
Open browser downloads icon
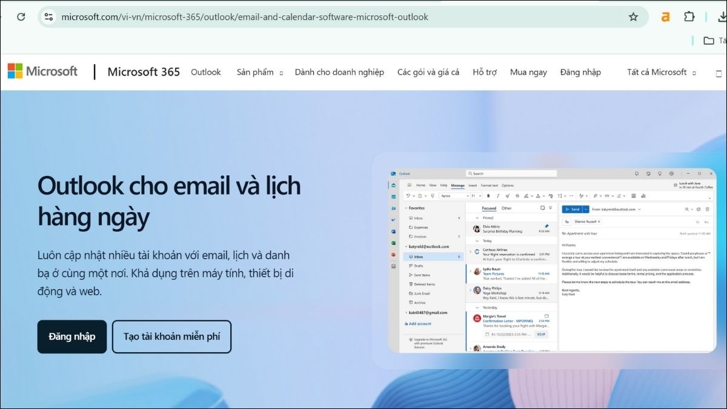pyautogui.click(x=722, y=17)
